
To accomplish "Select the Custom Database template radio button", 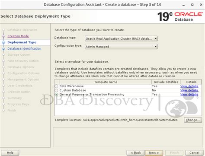I will click(56, 90).
